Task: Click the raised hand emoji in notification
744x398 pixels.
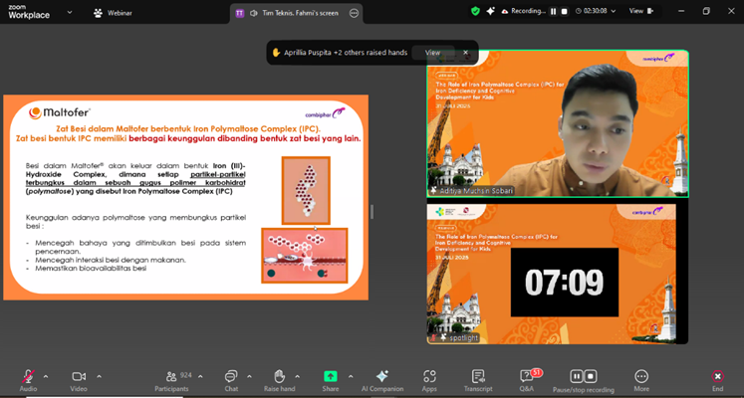Action: tap(276, 53)
